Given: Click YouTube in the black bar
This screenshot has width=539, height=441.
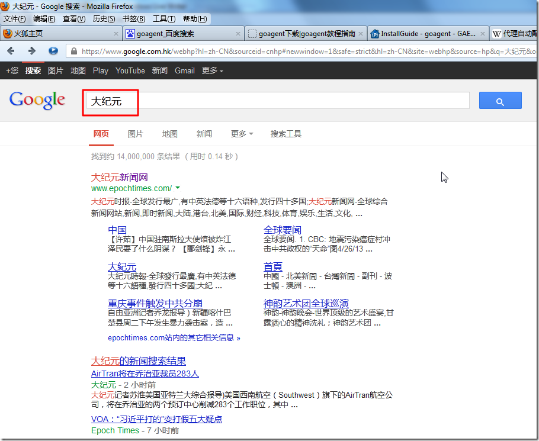Looking at the screenshot, I should point(130,71).
